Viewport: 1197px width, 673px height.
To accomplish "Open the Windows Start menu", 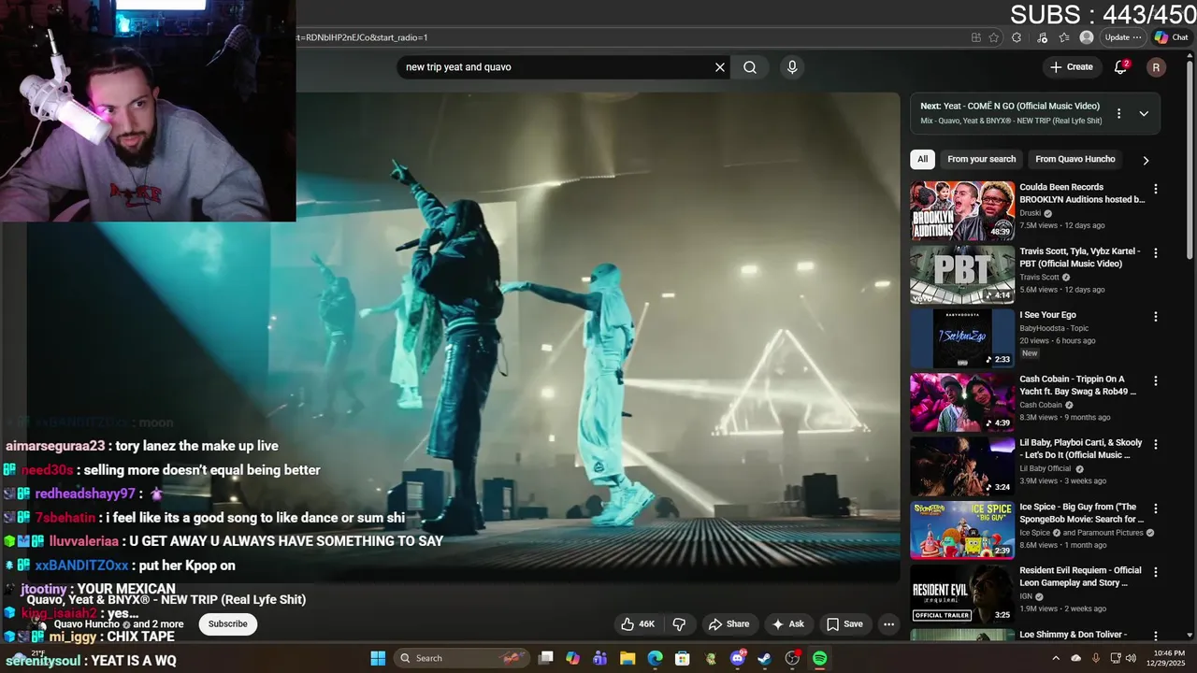I will pyautogui.click(x=378, y=658).
